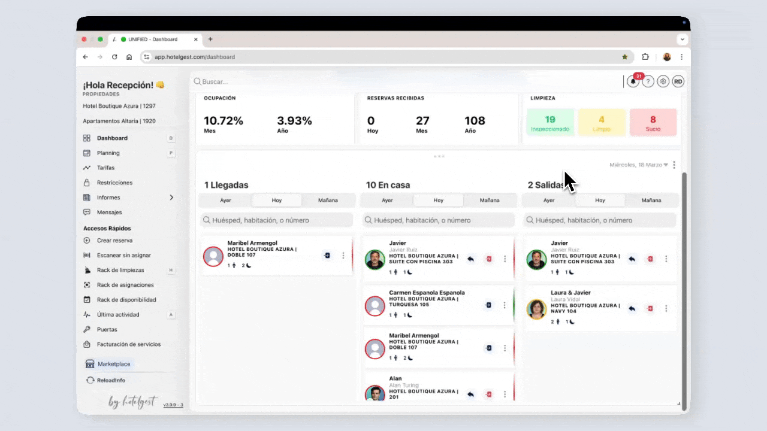Open options menu for Carmen Espanola reservation
Image resolution: width=767 pixels, height=431 pixels.
[505, 305]
